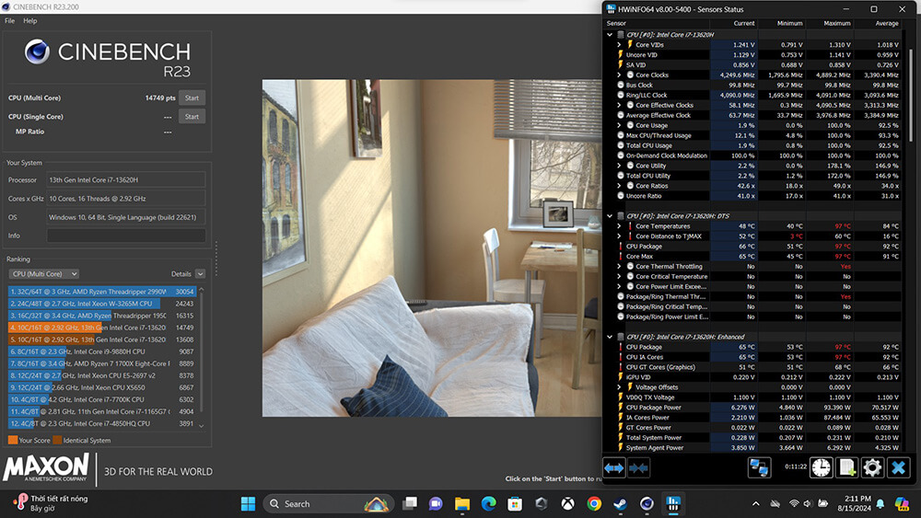Viewport: 921px width, 518px height.
Task: Start the CPU (Multi Core) test
Action: (x=192, y=98)
